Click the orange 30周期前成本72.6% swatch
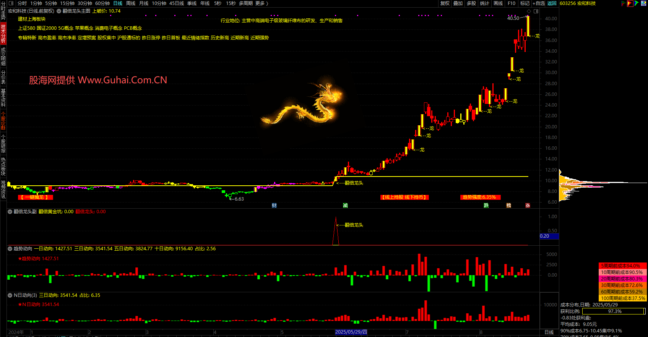Screen dimensions: 648x337 (622, 285)
